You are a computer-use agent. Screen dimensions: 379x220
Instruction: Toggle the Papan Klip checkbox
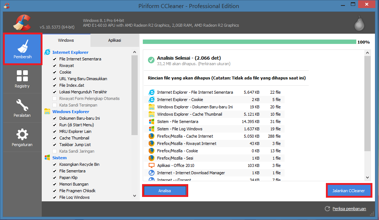click(x=55, y=178)
